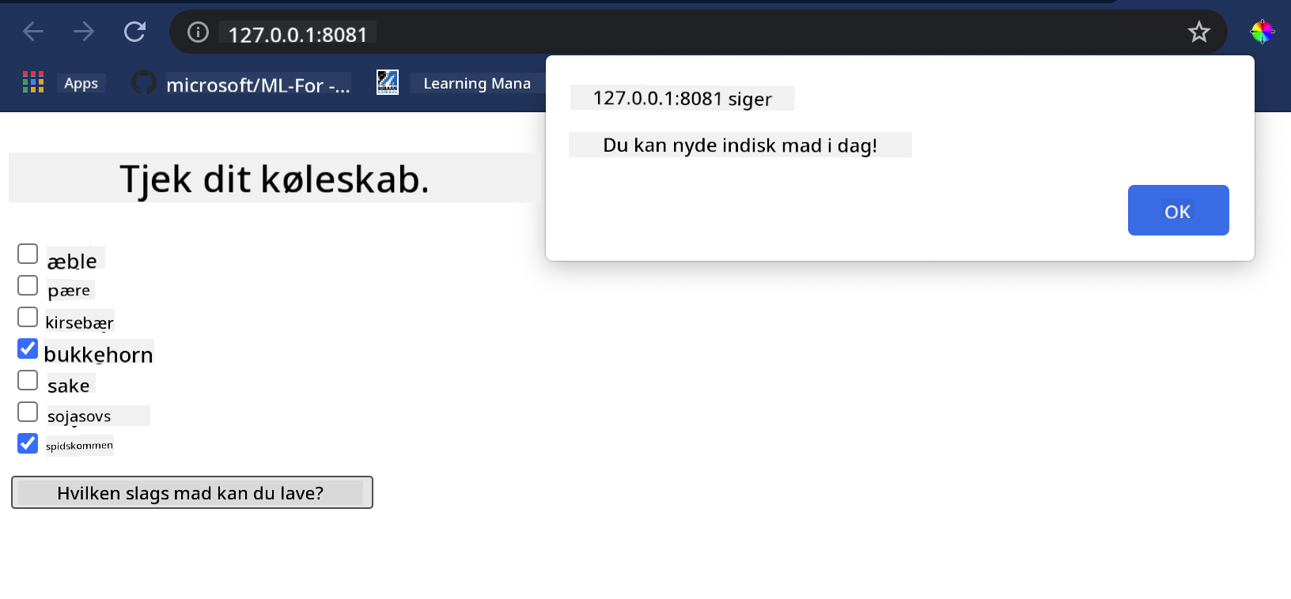Bookmark this page with the star icon
This screenshot has width=1291, height=599.
coord(1198,32)
